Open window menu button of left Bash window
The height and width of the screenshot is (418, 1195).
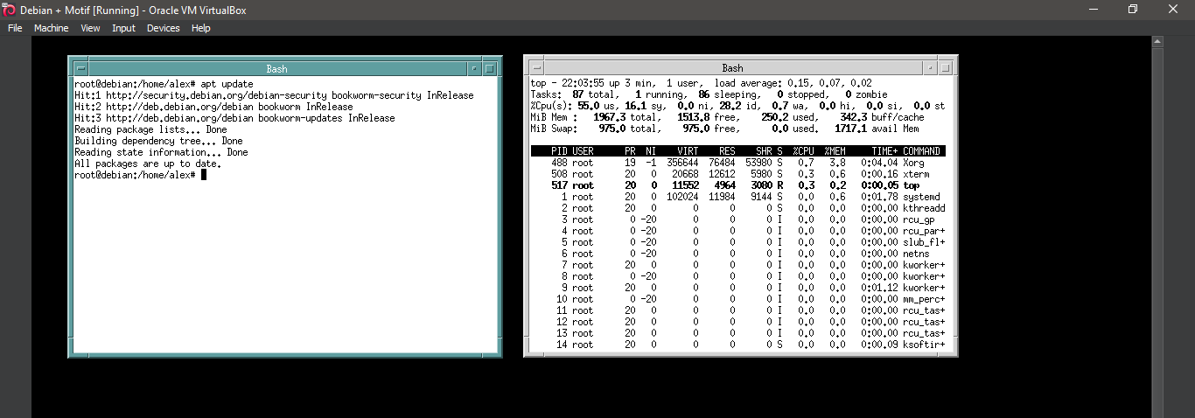click(80, 68)
